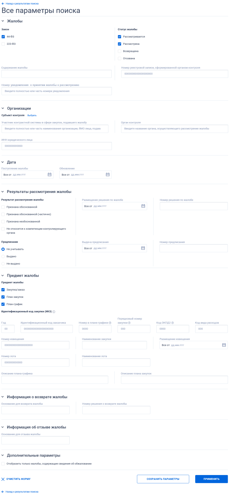Check the 223-ФЗ law checkbox

point(3,44)
